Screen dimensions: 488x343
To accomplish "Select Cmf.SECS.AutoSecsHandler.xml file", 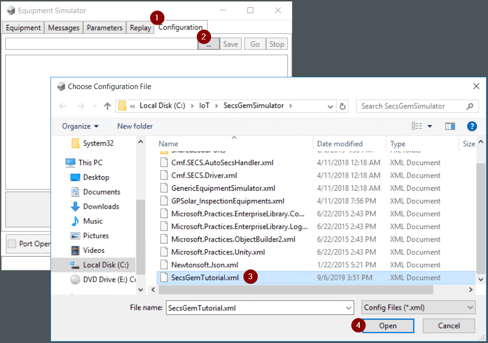I will click(223, 162).
